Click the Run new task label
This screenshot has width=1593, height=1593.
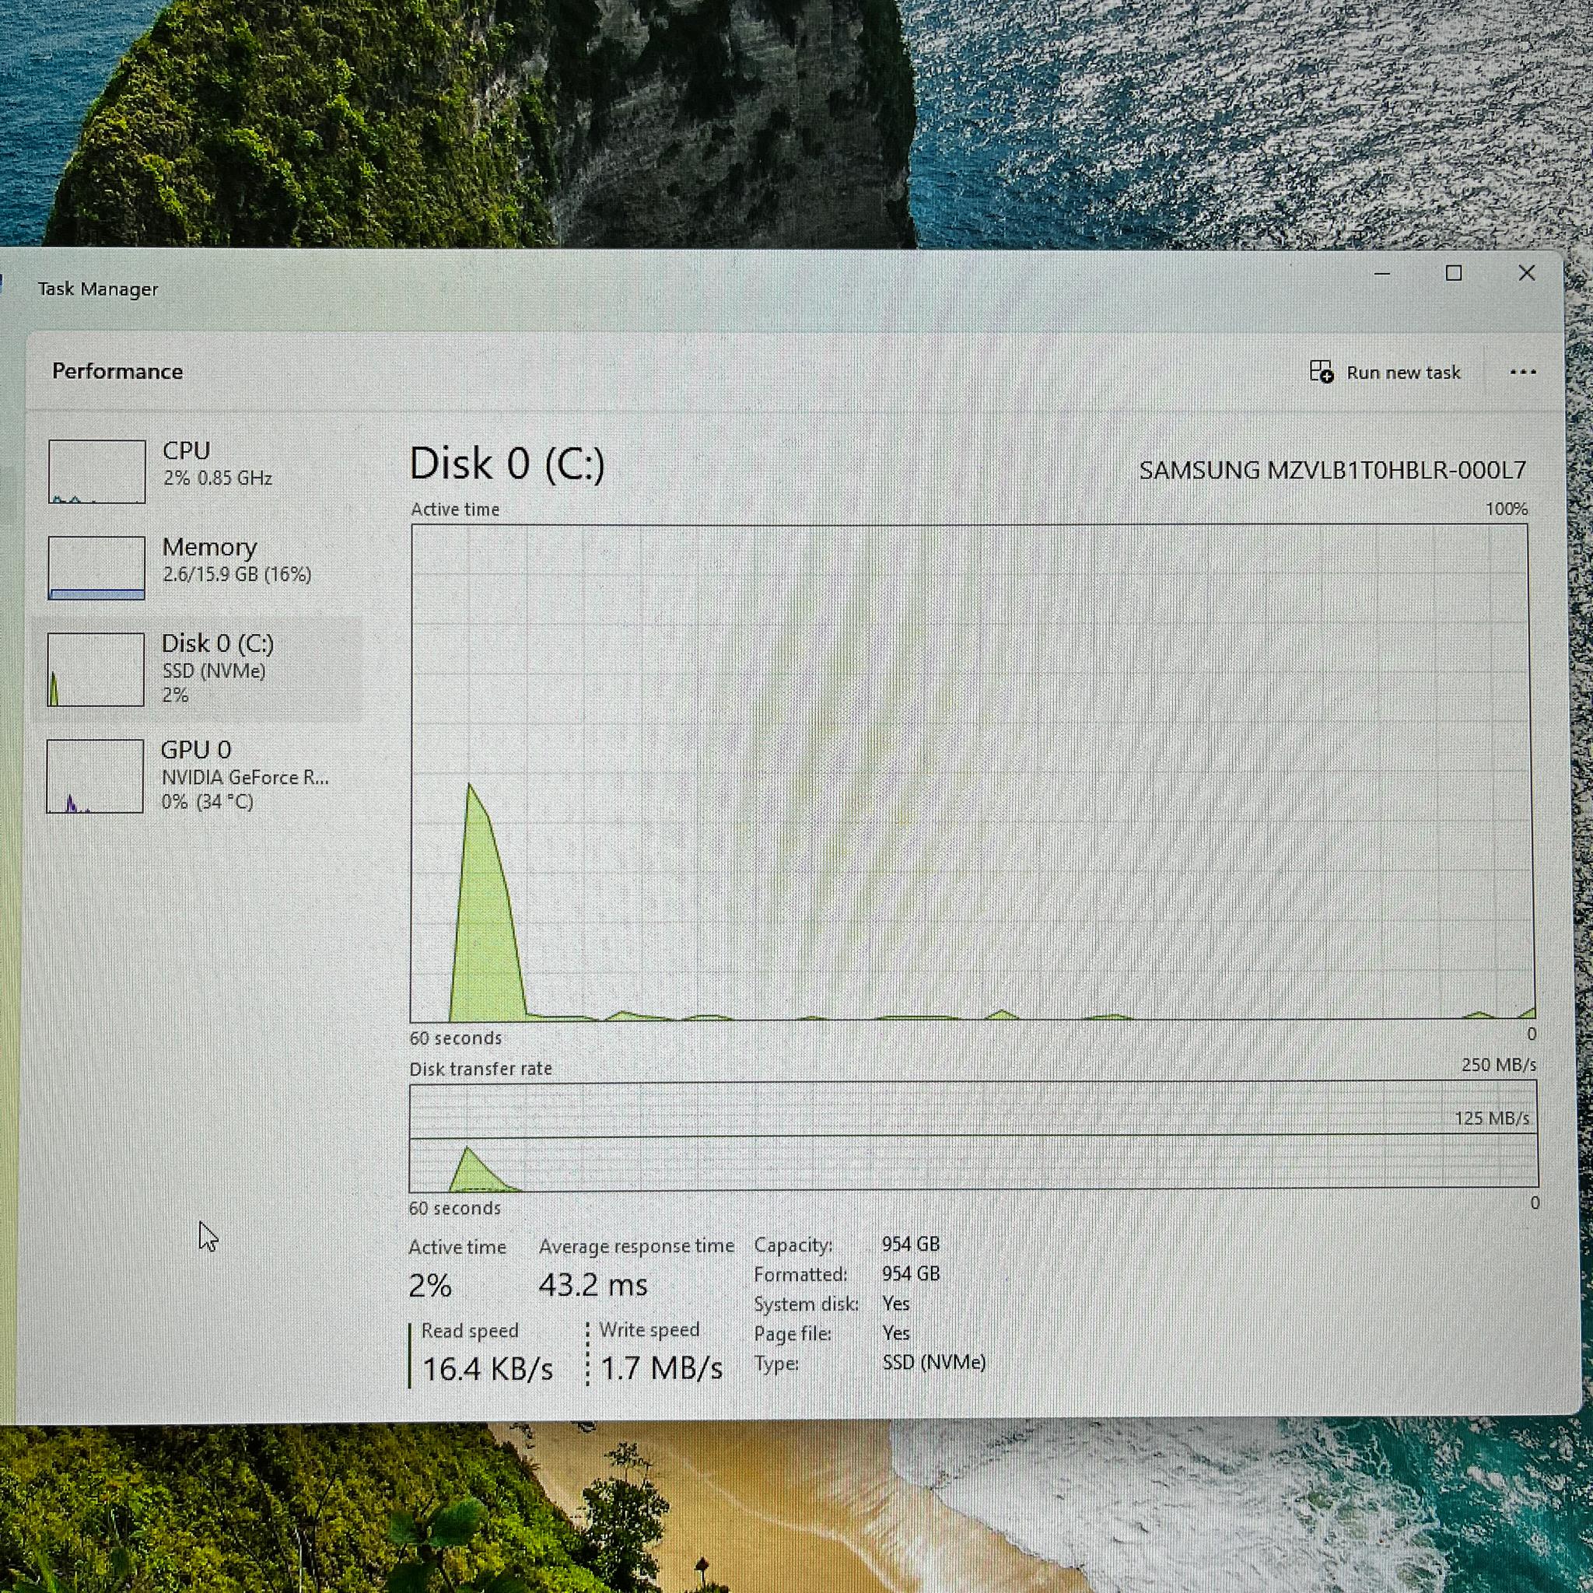click(1403, 373)
